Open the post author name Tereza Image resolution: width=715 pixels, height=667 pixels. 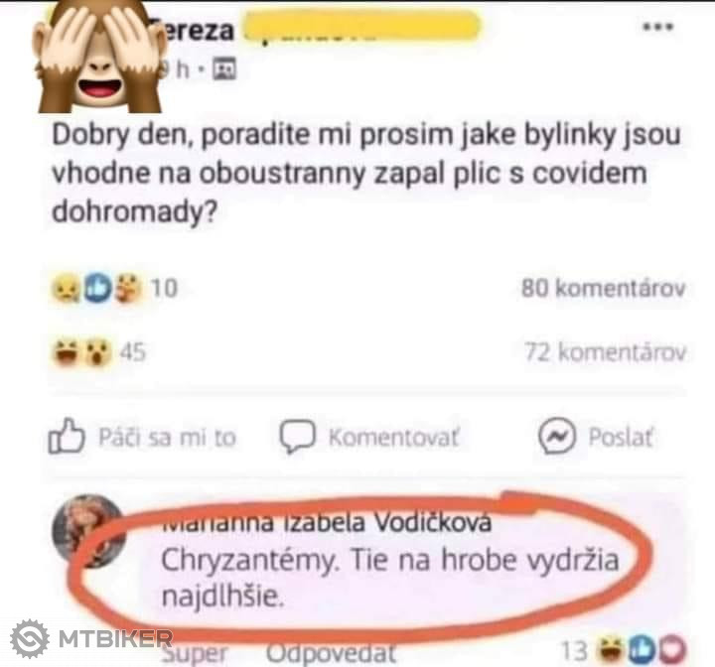(192, 31)
